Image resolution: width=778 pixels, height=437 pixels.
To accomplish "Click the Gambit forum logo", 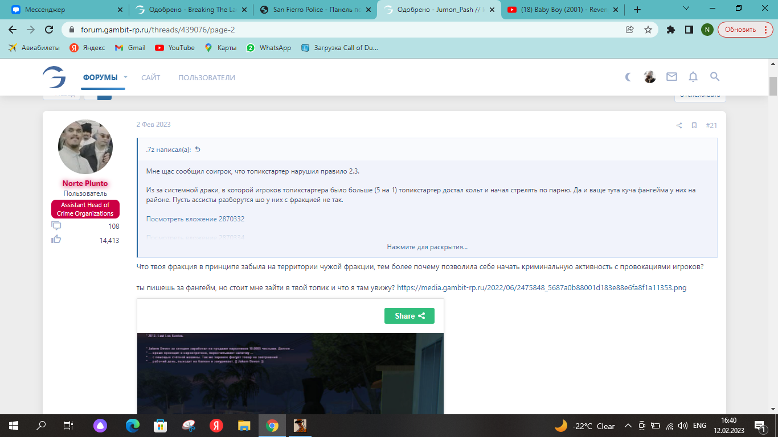I will 54,77.
